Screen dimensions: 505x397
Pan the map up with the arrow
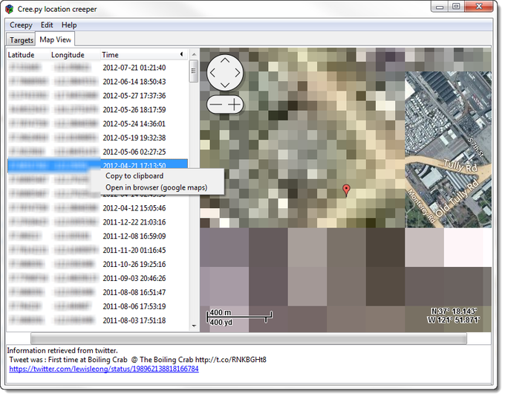pos(225,60)
